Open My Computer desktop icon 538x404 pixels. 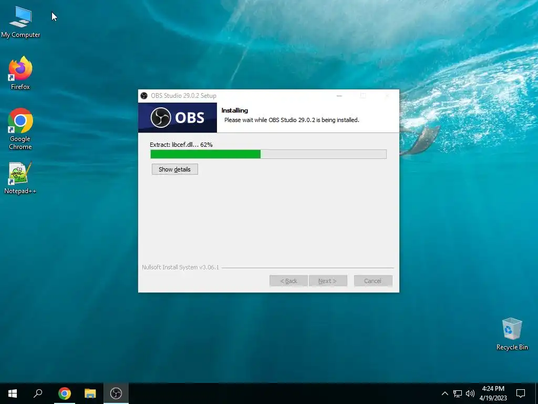point(20,22)
